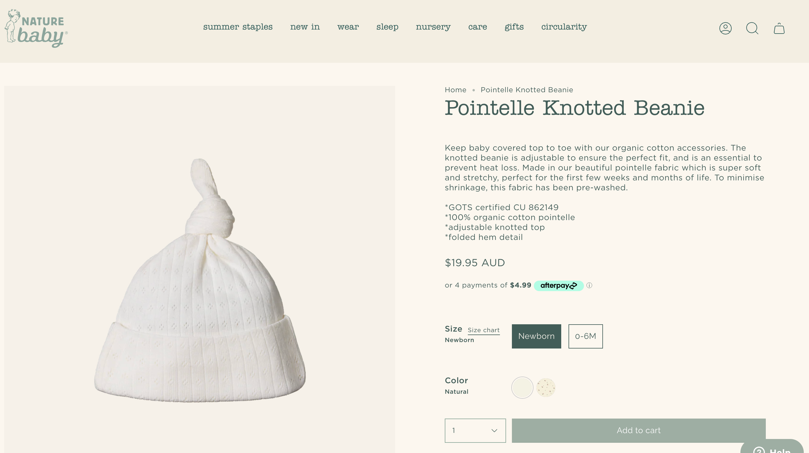Open the summer staples menu
The image size is (809, 453).
pos(238,27)
